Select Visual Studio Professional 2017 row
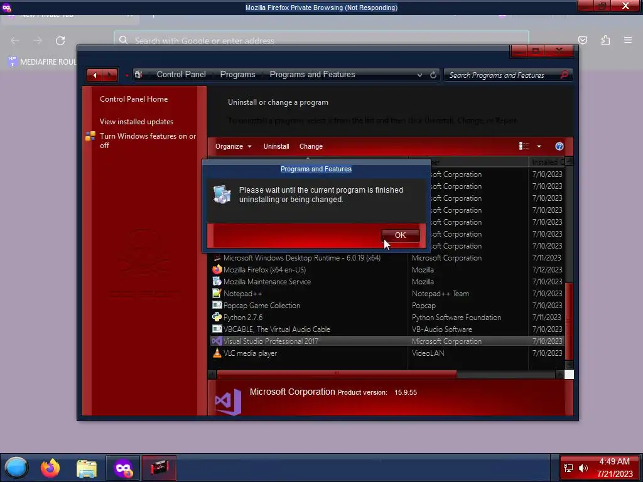The width and height of the screenshot is (643, 482). (387, 341)
